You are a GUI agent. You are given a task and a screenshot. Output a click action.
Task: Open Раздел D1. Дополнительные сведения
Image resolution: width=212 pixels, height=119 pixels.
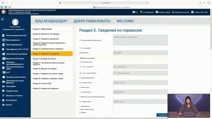[52, 49]
